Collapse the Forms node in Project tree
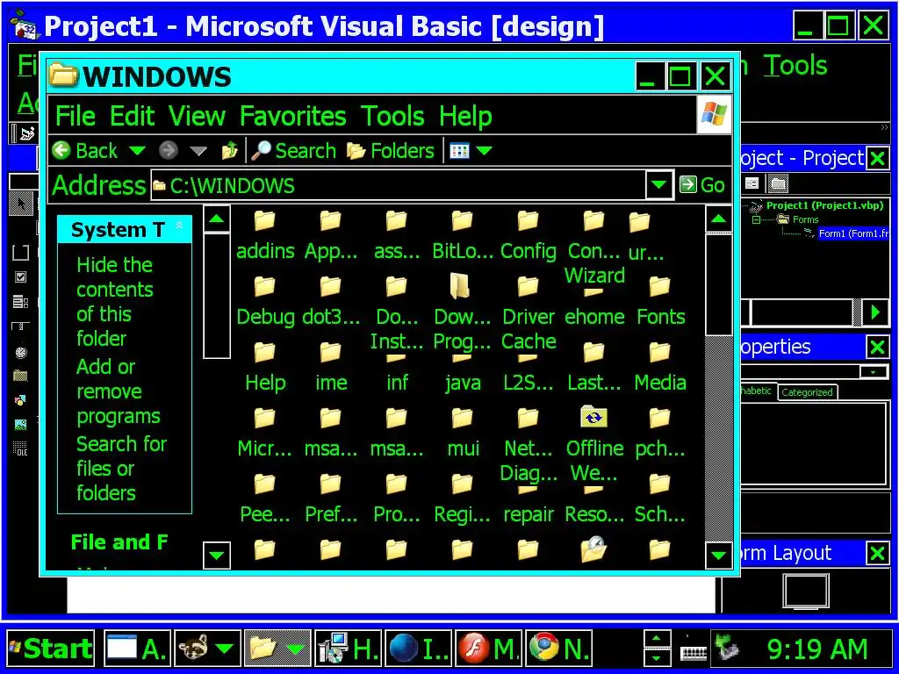 (756, 219)
